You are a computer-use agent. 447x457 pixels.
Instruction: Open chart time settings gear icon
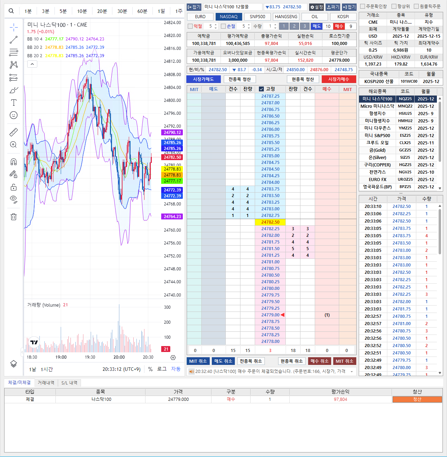pyautogui.click(x=173, y=357)
